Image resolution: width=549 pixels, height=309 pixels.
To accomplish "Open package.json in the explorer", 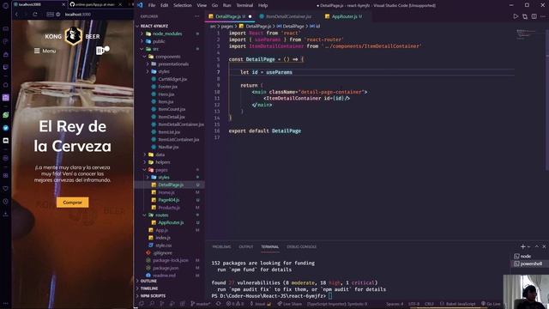I will point(166,268).
